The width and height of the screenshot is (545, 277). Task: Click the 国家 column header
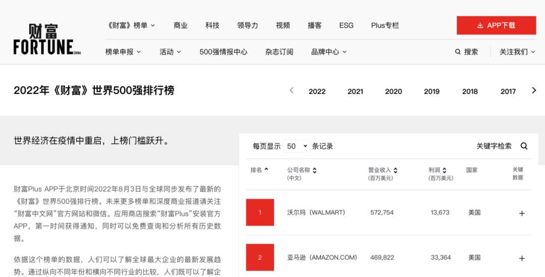tap(472, 170)
